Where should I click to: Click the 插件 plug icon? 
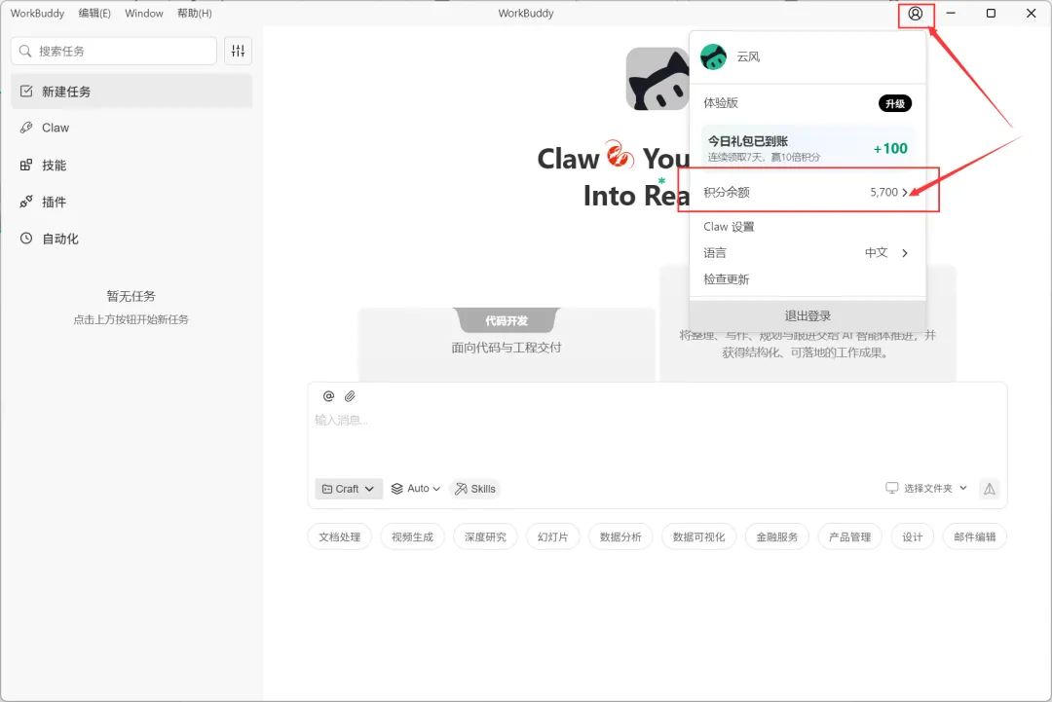(26, 202)
